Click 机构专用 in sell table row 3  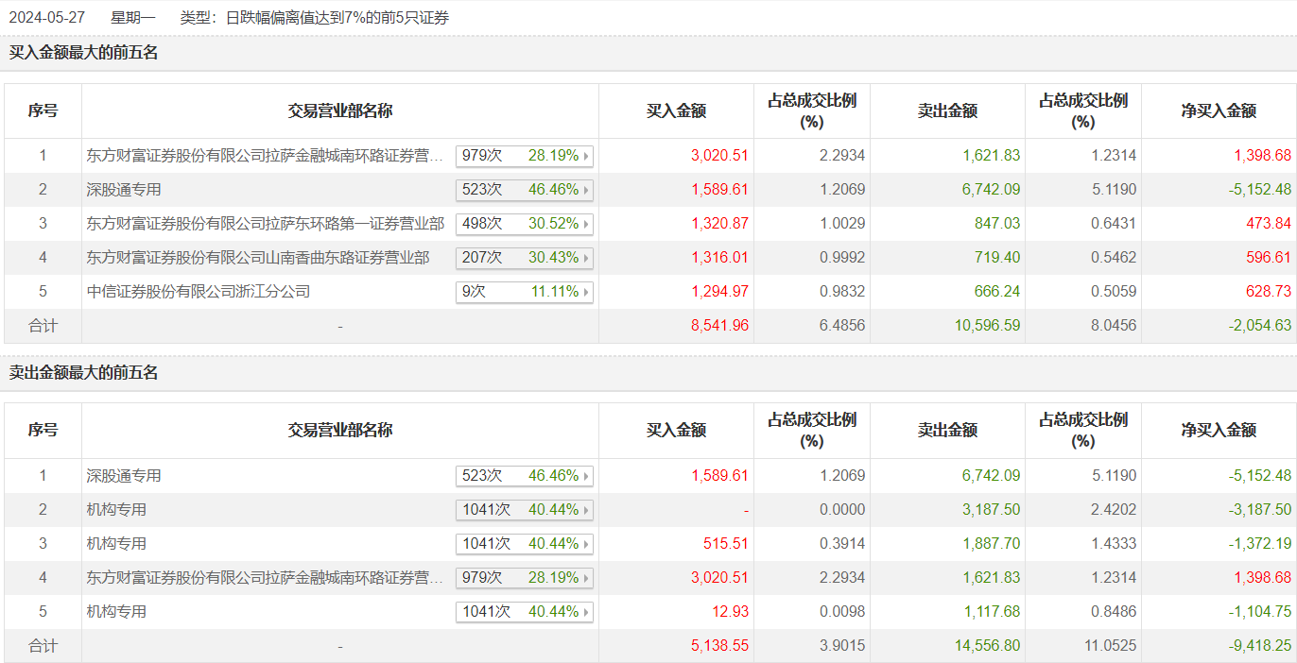(x=116, y=544)
